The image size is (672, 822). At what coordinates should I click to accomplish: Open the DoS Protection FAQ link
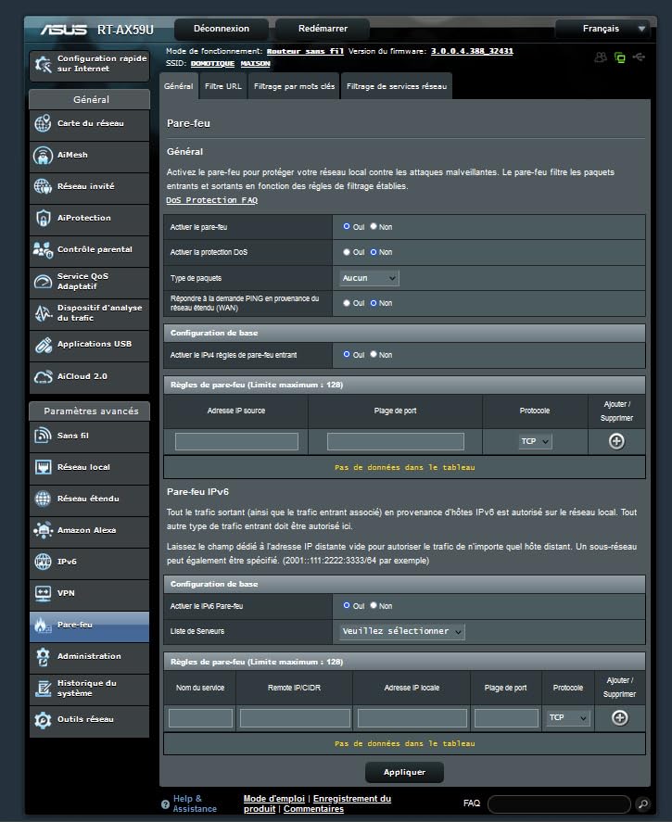point(211,200)
